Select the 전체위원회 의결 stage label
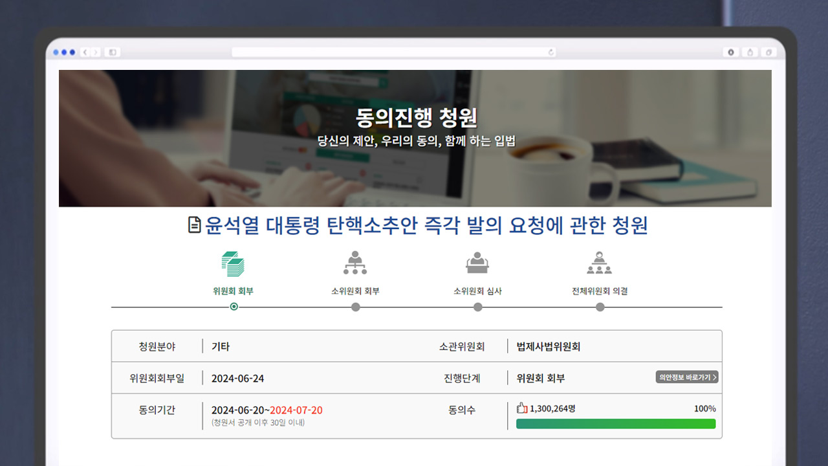Viewport: 828px width, 466px height. 599,290
